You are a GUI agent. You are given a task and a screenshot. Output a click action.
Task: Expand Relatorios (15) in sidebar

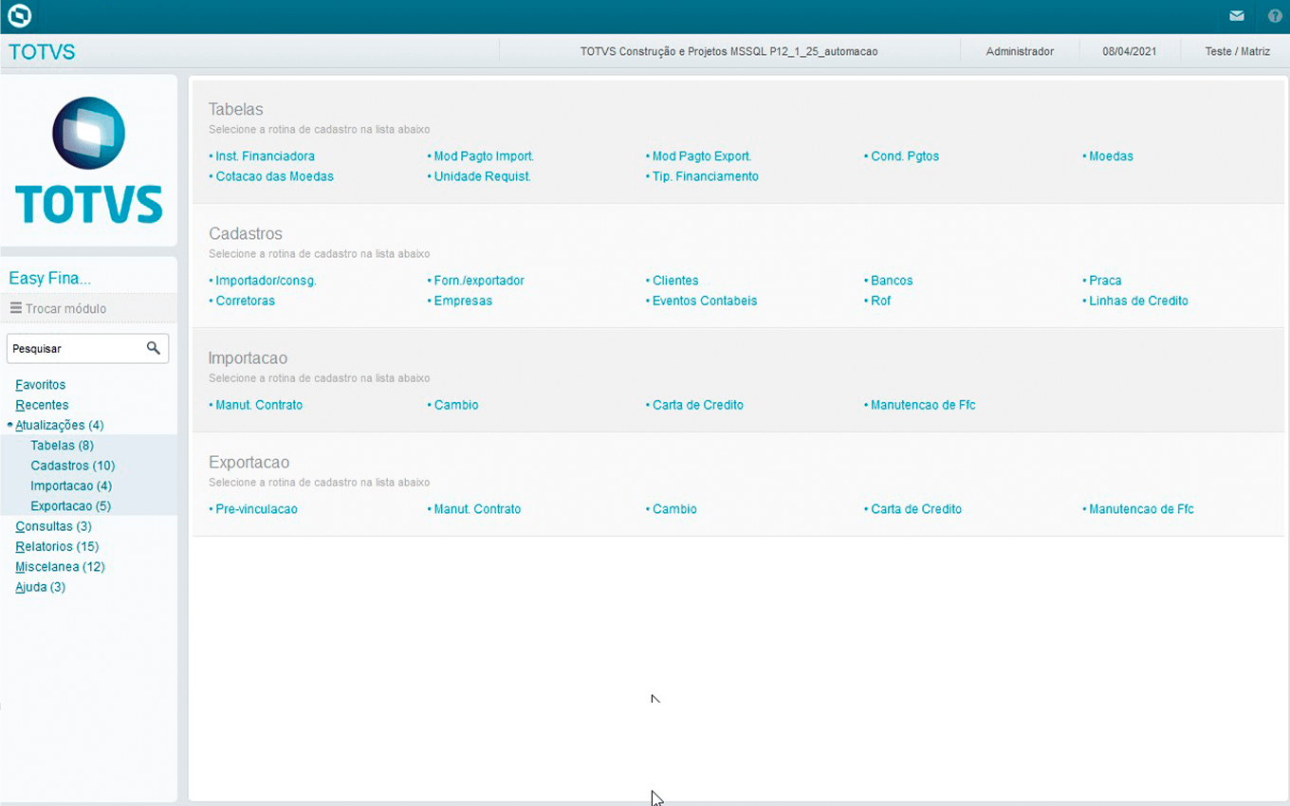coord(57,547)
